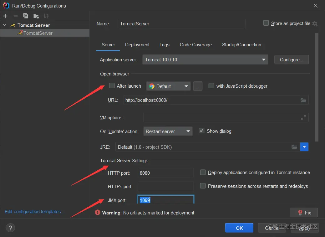Click the JRE Default (1.8 - project SDK) field
The height and width of the screenshot is (237, 325).
click(x=207, y=147)
